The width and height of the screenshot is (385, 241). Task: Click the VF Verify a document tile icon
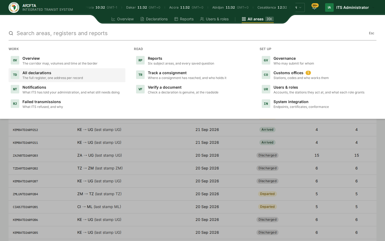140,89
